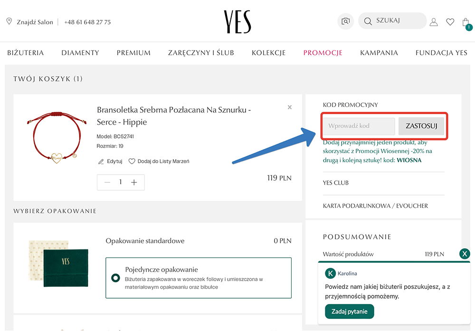Viewport: 475px width, 333px height.
Task: Expand Karta Podarunkowa / Evoucher section
Action: [375, 206]
